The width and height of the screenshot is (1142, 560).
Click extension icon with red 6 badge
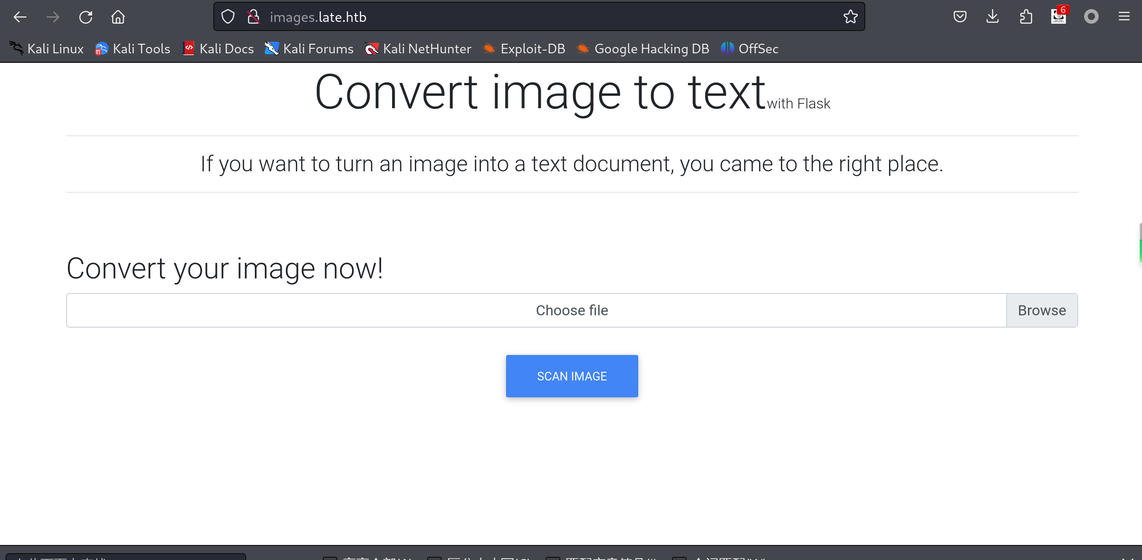click(x=1059, y=17)
